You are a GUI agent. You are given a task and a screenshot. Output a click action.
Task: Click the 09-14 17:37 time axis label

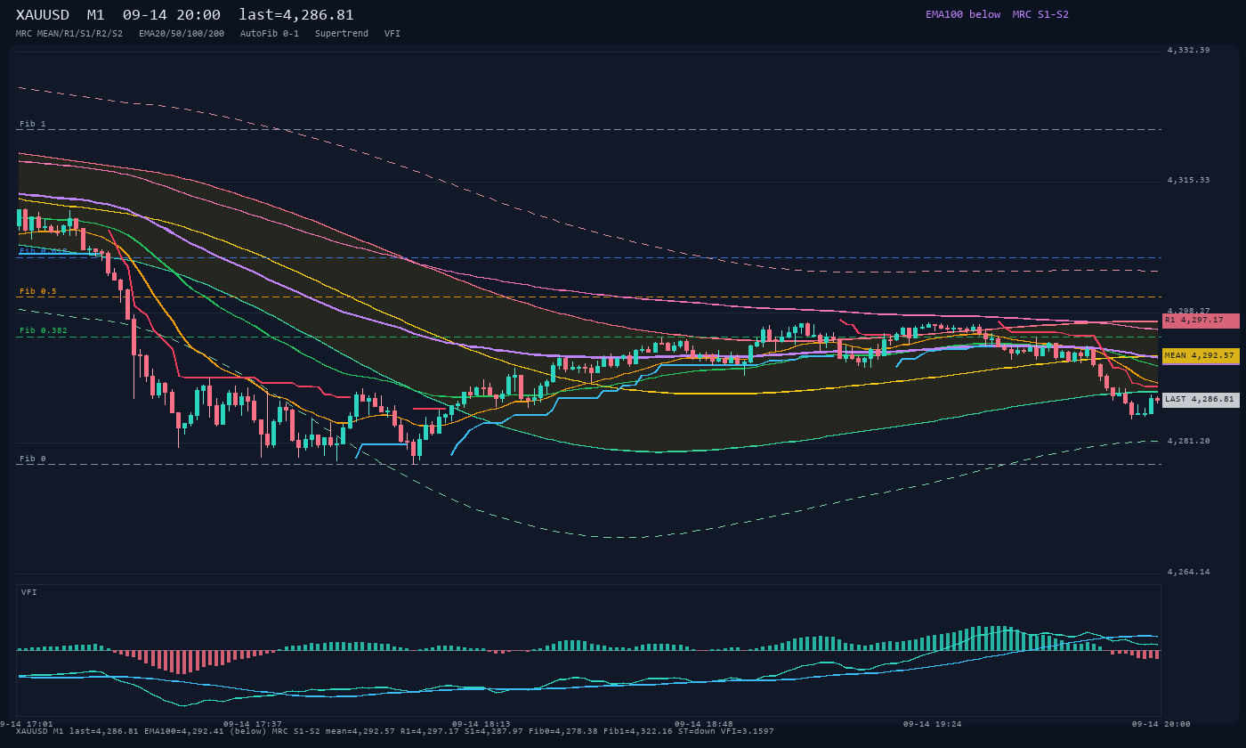253,724
